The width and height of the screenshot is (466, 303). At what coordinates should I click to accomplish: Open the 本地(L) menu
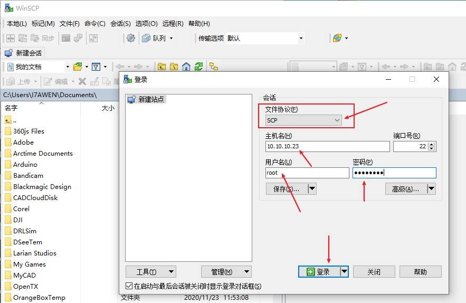[x=17, y=24]
